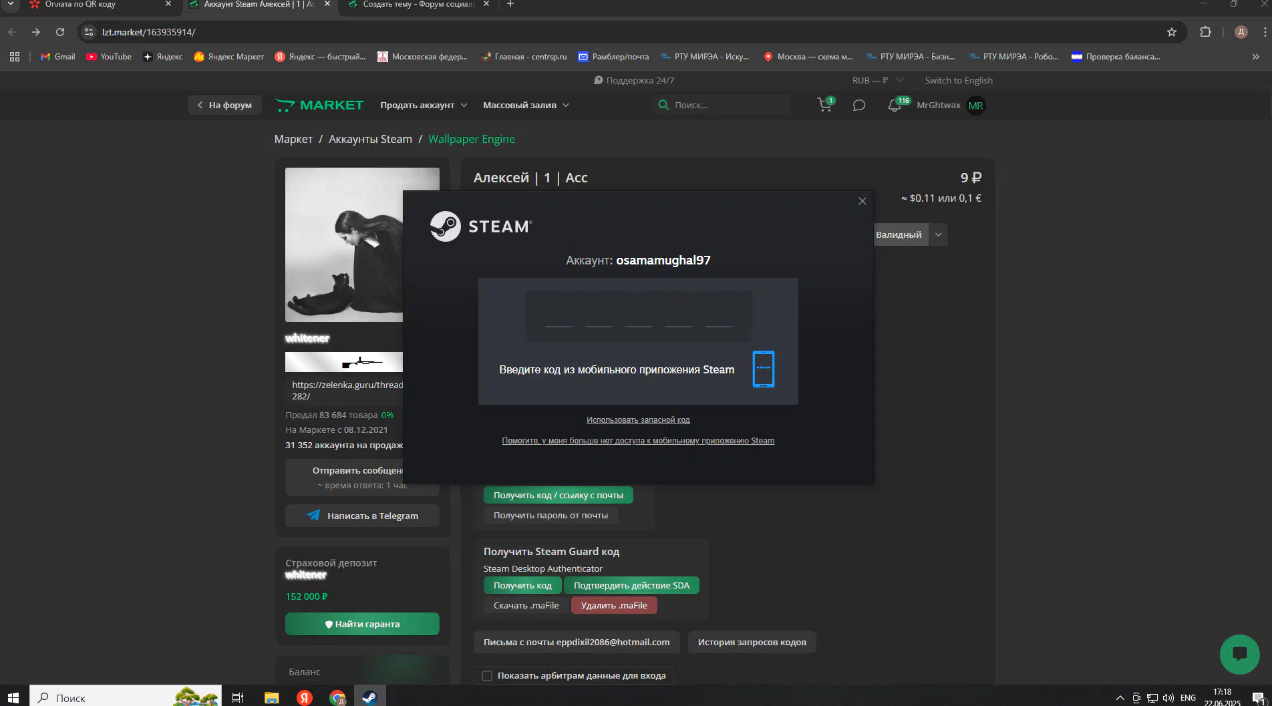Click Wallpaper Engine breadcrumb

point(472,139)
